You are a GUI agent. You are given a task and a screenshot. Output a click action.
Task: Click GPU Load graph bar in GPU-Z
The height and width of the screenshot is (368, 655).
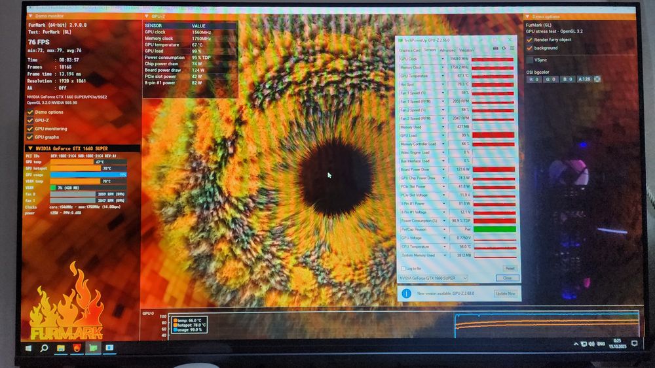(493, 135)
